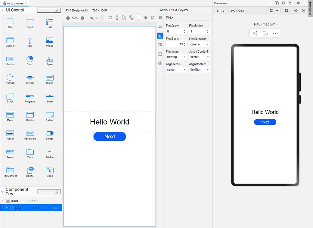Select the Button component icon
This screenshot has width=313, height=228.
(x=10, y=59)
